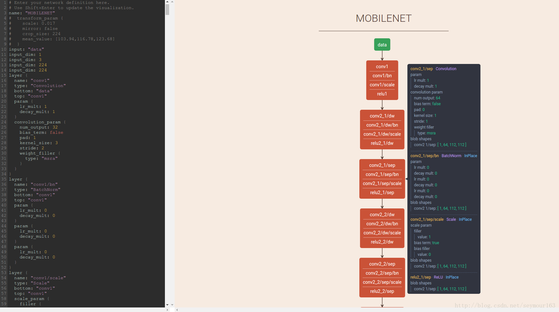Click the green data input node

click(382, 45)
